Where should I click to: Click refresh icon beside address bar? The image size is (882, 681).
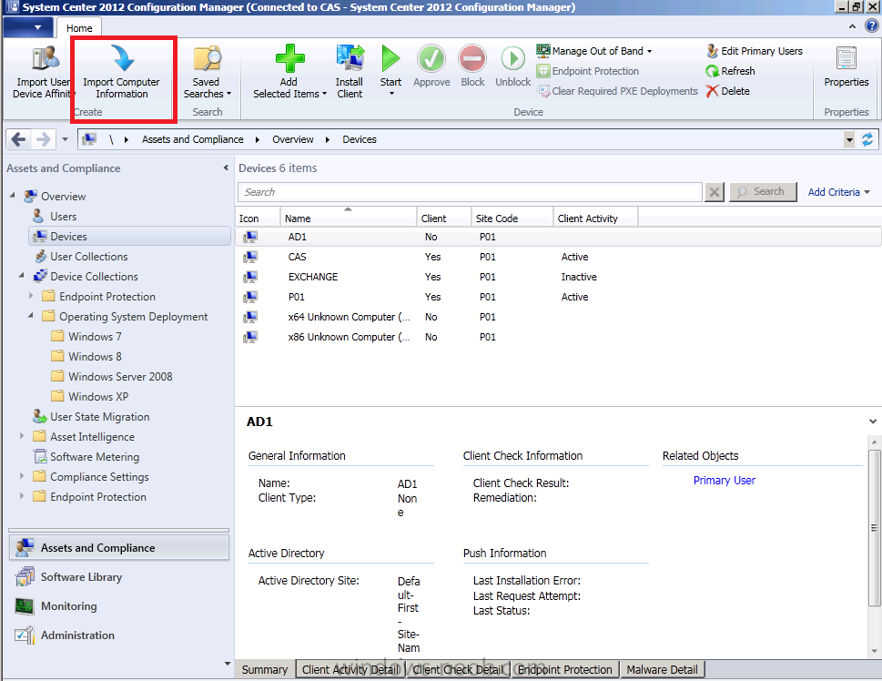[x=867, y=139]
